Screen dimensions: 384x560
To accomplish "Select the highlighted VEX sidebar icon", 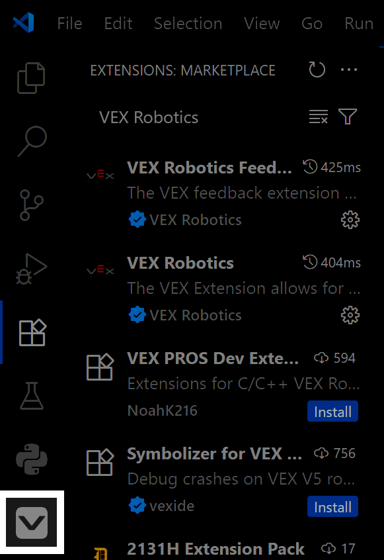I will coord(30,522).
